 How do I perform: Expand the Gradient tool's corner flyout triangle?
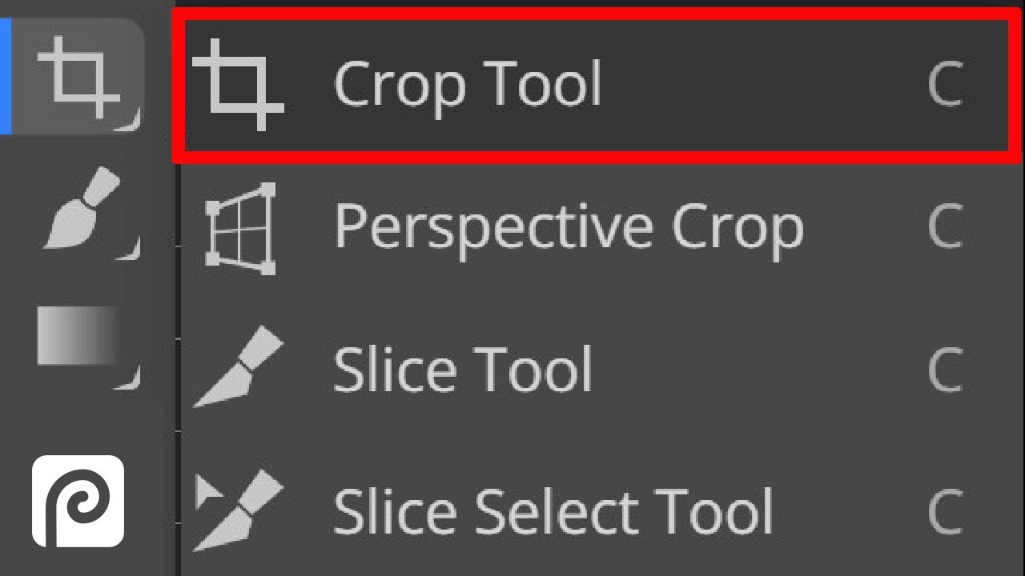tap(133, 378)
